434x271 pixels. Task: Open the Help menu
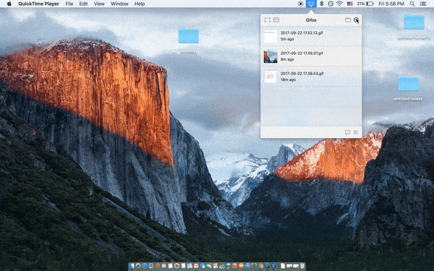[x=140, y=4]
